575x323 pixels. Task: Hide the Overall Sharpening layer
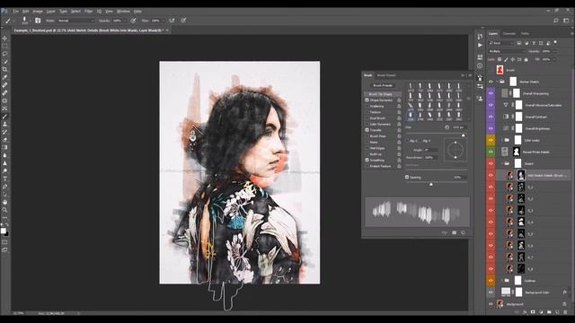tap(491, 93)
